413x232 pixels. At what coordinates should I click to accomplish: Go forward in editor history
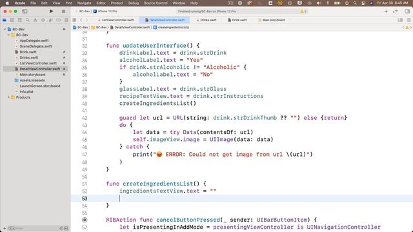pos(86,20)
